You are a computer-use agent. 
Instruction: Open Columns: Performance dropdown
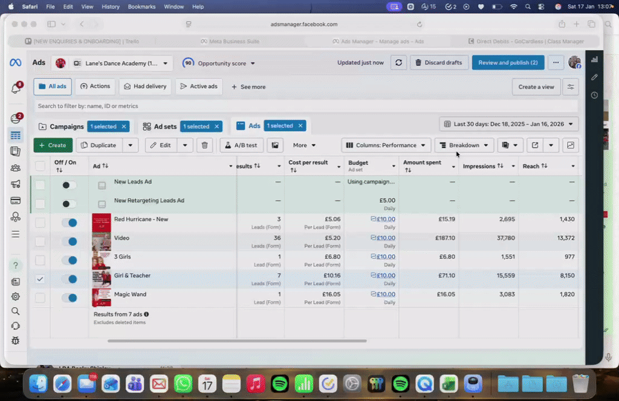(385, 145)
